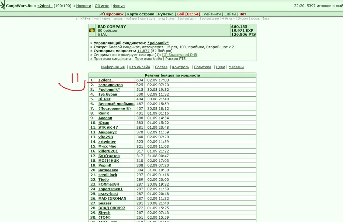Click the 126,806 PTS value
Viewport: 343px width, 222px height.
click(x=243, y=35)
